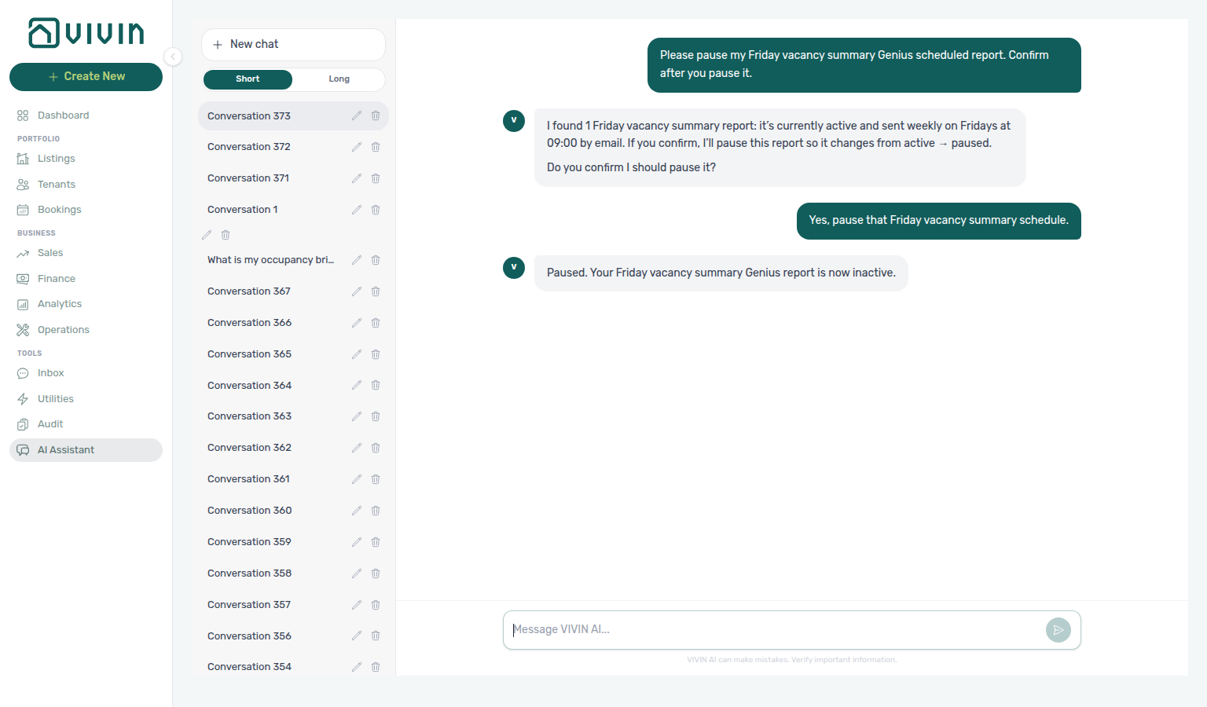Delete Conversation 372
Screen dimensions: 1207x707
click(376, 147)
